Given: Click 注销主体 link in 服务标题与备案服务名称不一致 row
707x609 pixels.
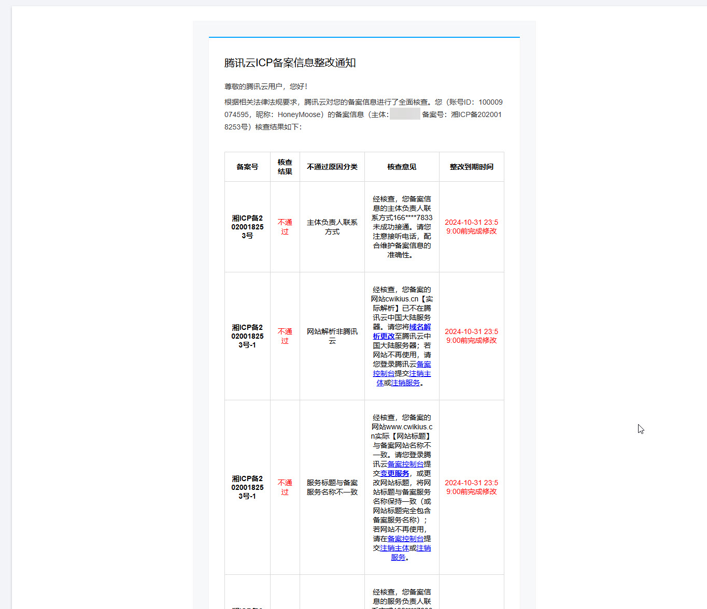Looking at the screenshot, I should click(x=394, y=548).
